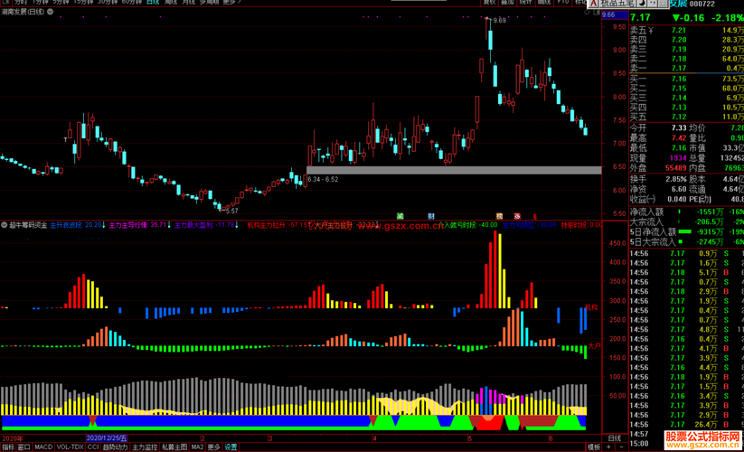Open the 更多 periods dropdown at top
744x452 pixels.
coord(231,2)
